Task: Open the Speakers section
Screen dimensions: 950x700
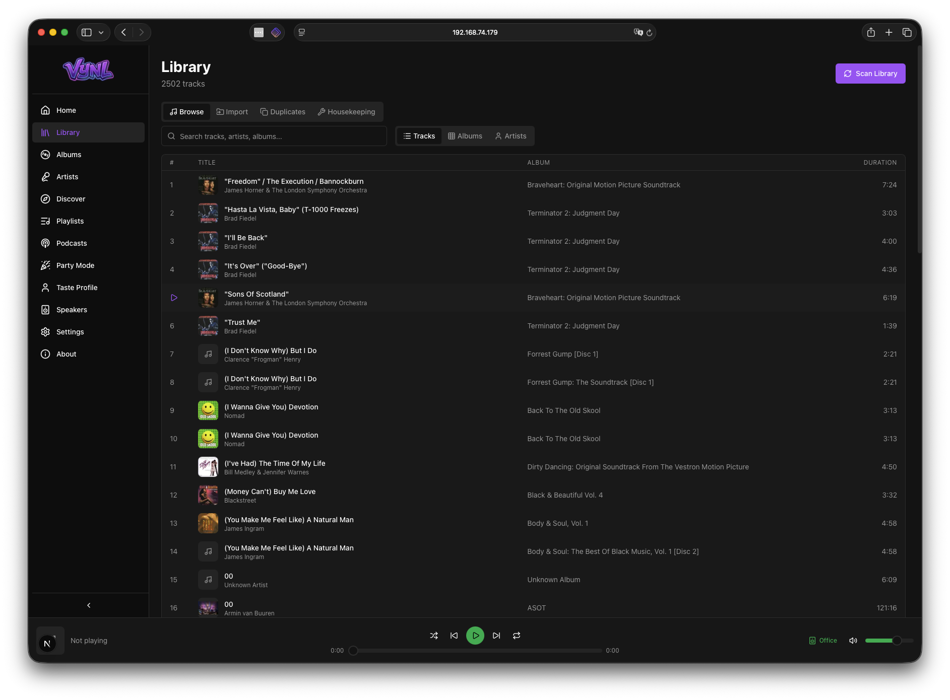Action: coord(72,310)
